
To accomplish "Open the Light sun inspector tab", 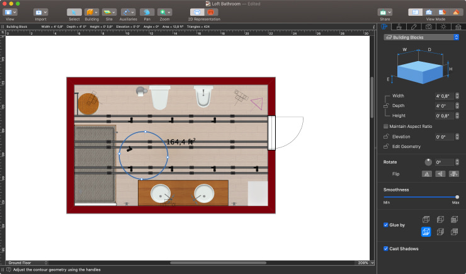I will click(x=443, y=26).
